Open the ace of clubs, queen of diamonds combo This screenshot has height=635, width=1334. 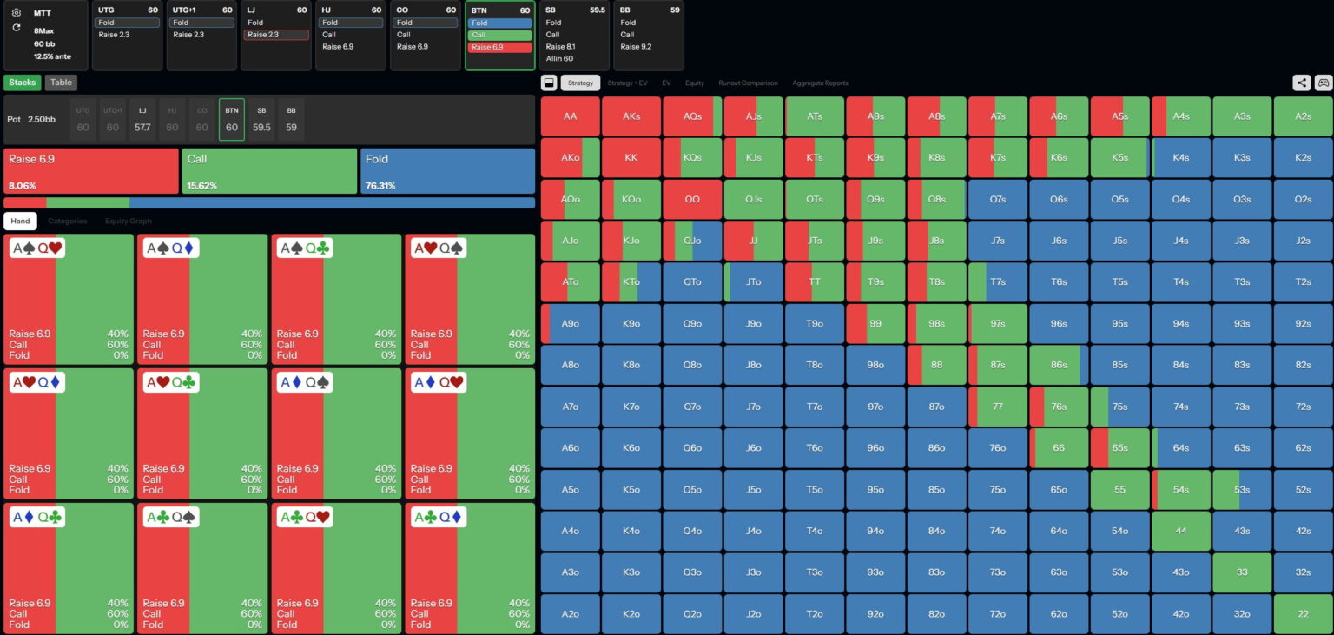470,568
